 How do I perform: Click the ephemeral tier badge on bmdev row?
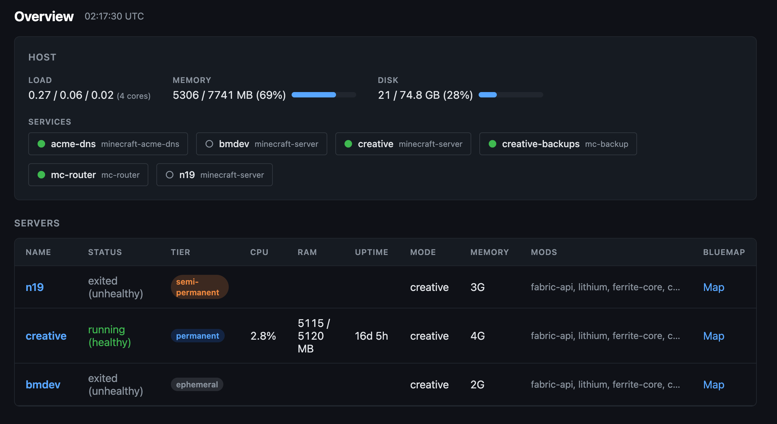pyautogui.click(x=197, y=384)
